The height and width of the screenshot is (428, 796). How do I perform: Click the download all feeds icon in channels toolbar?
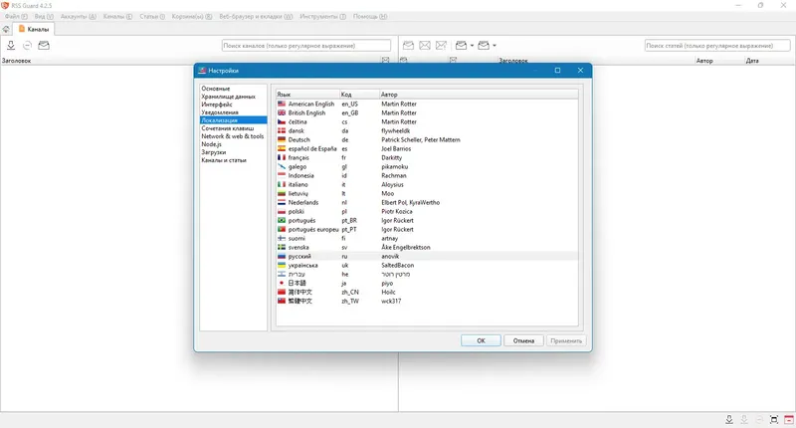[x=11, y=45]
